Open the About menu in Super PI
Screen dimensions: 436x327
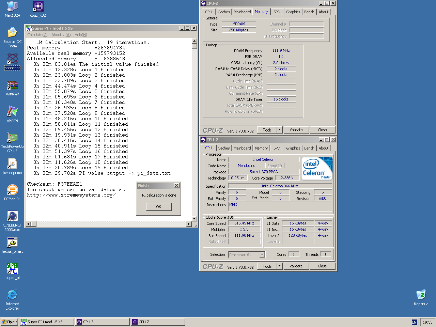coord(61,35)
